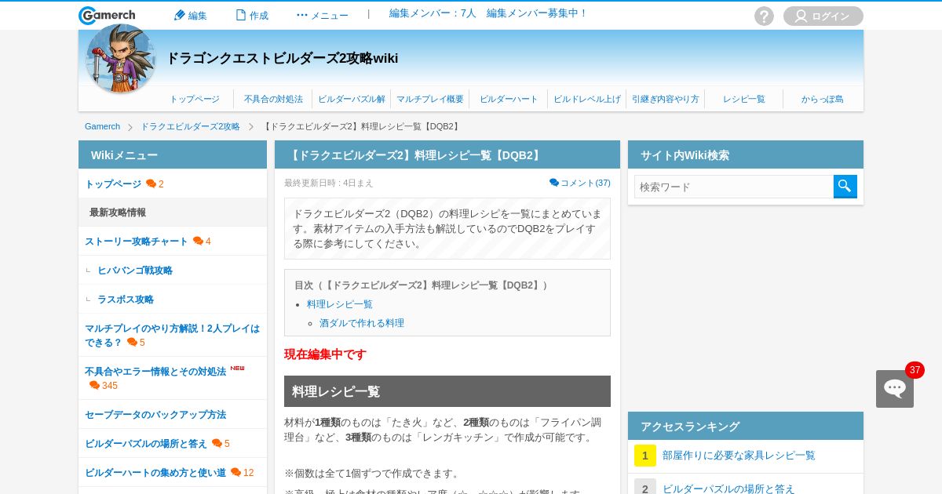Click the Dragon Quest Builders character thumbnail
This screenshot has height=494, width=942.
[x=120, y=58]
